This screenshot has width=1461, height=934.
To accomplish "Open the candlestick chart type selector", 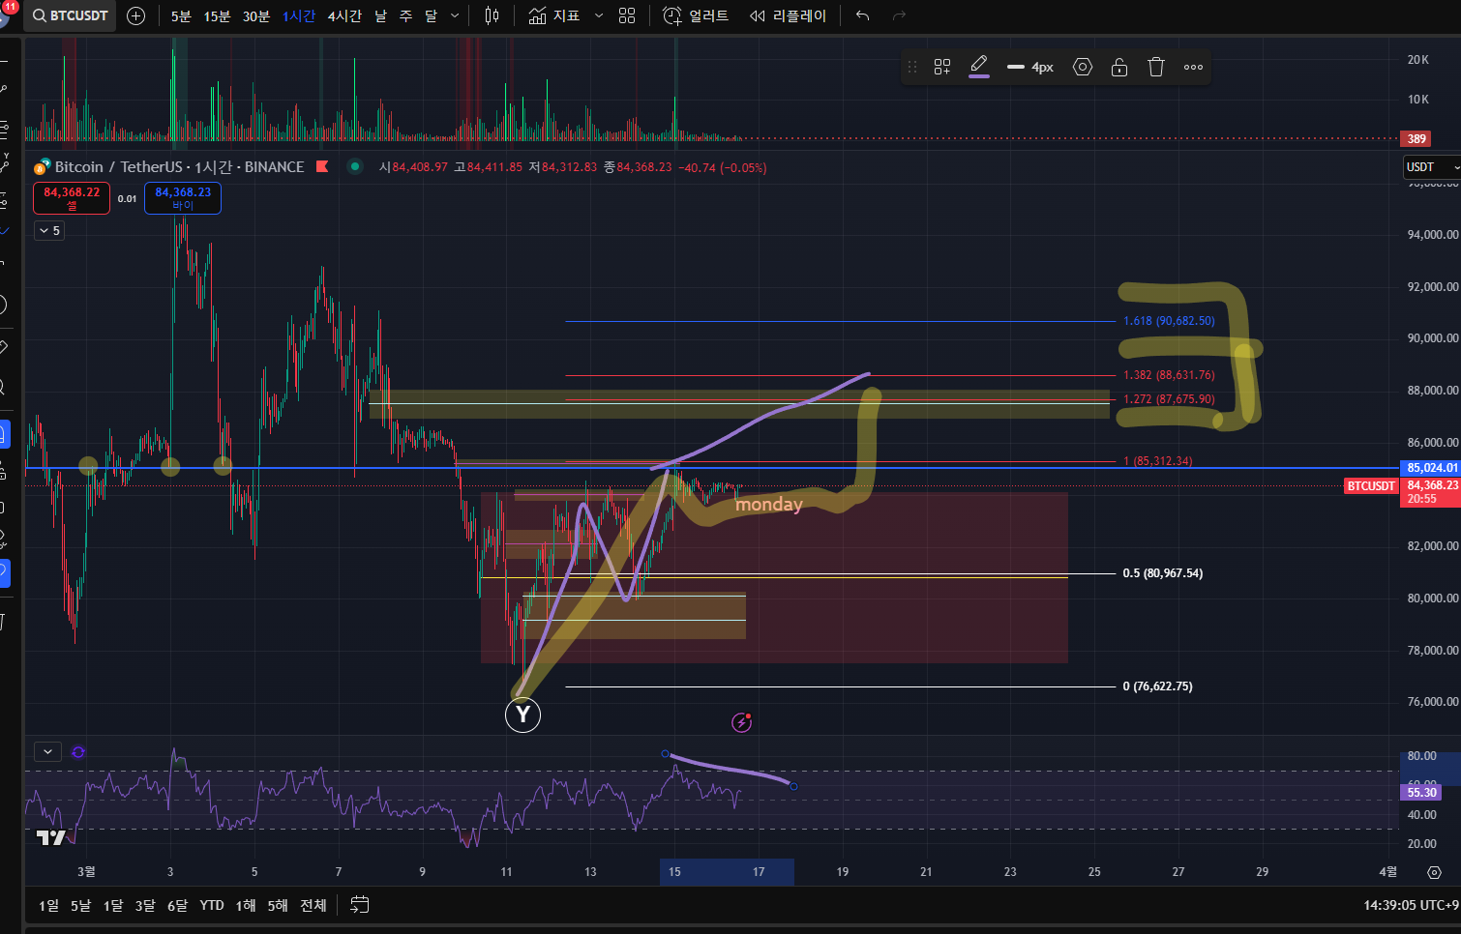I will (x=492, y=15).
